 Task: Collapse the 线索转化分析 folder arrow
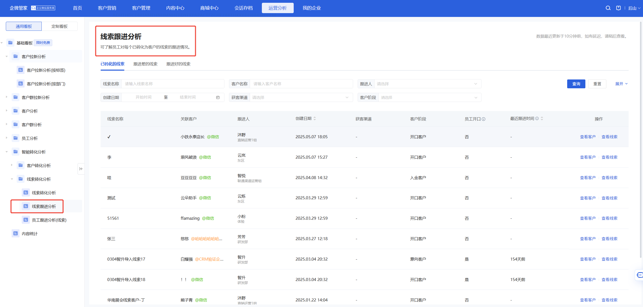pos(12,179)
